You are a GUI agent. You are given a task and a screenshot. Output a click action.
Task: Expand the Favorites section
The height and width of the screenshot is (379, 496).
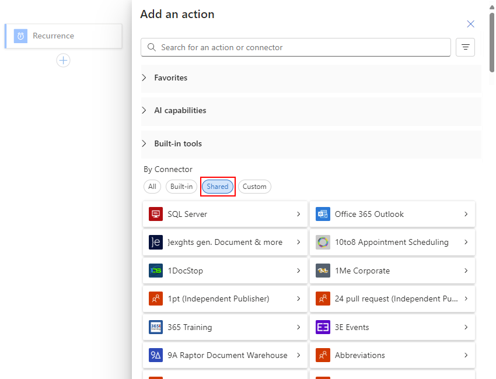tap(170, 78)
